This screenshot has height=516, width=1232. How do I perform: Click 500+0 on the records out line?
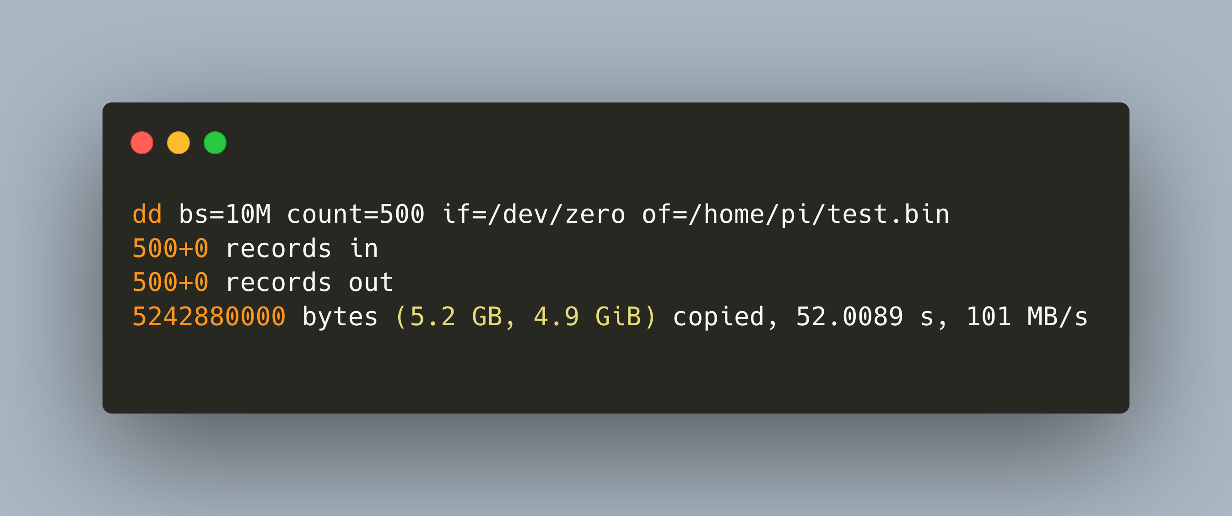point(170,282)
